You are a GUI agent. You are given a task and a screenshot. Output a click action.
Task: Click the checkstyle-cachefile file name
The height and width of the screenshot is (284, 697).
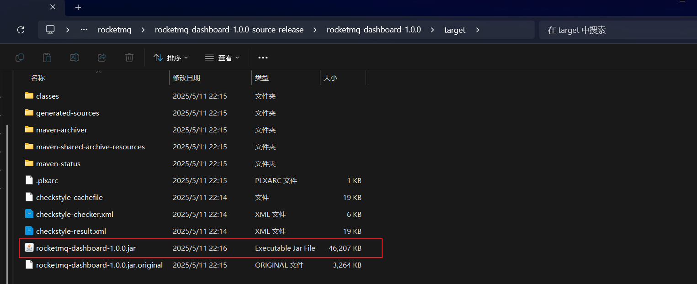tap(69, 198)
